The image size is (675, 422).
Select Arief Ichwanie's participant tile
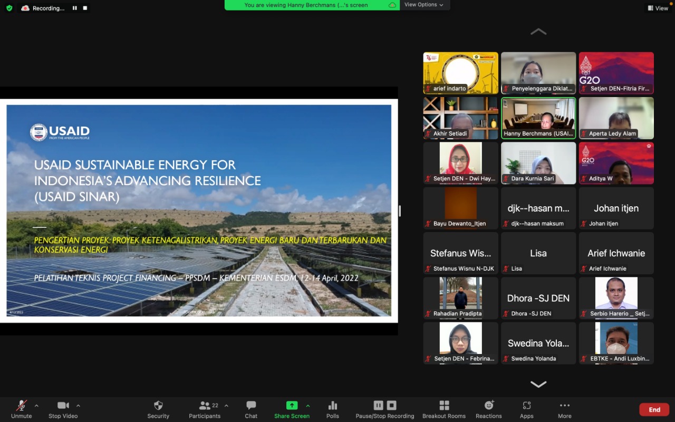coord(616,253)
